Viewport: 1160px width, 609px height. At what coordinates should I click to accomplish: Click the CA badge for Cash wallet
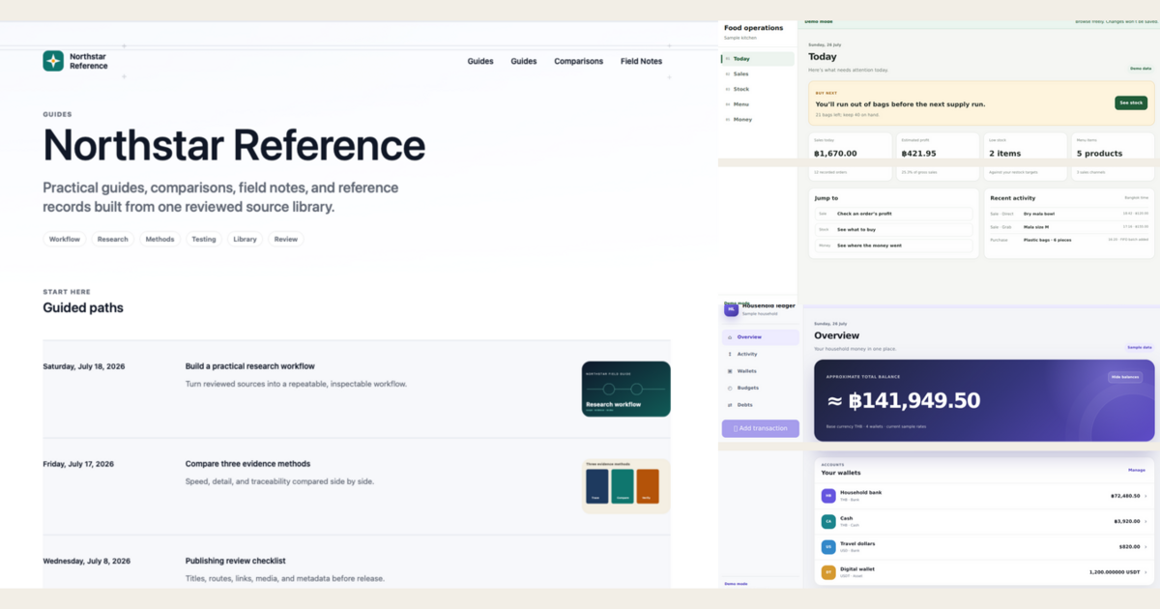pyautogui.click(x=828, y=521)
